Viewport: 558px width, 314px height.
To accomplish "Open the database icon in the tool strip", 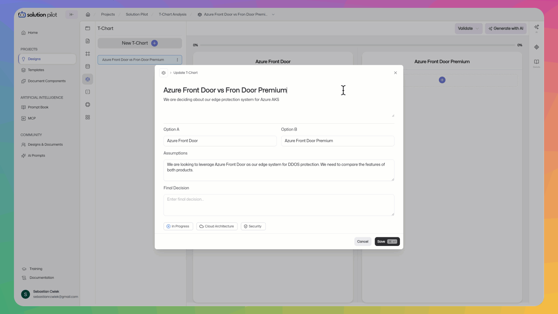I will [x=87, y=66].
